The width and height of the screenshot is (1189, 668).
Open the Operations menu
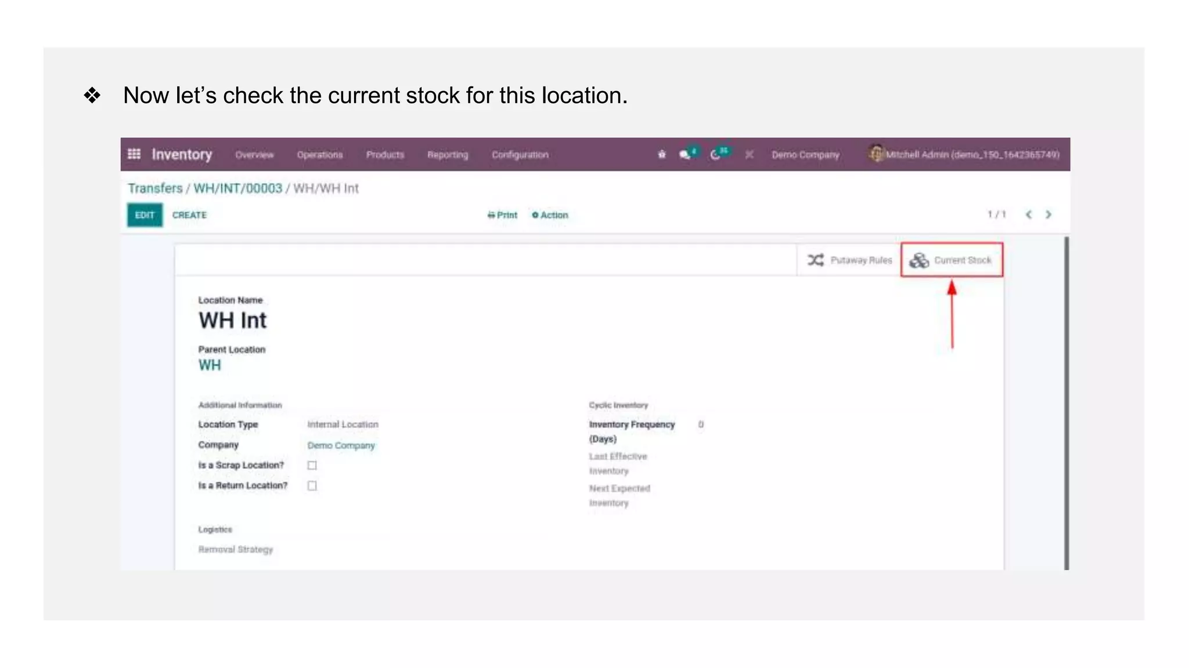tap(320, 155)
